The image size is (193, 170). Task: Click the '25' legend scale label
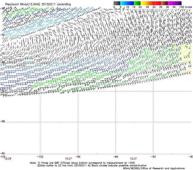click(x=147, y=7)
